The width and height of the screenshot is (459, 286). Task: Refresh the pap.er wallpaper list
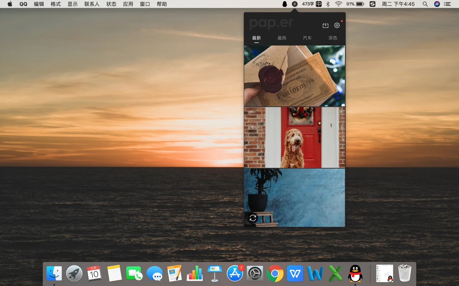point(253,218)
